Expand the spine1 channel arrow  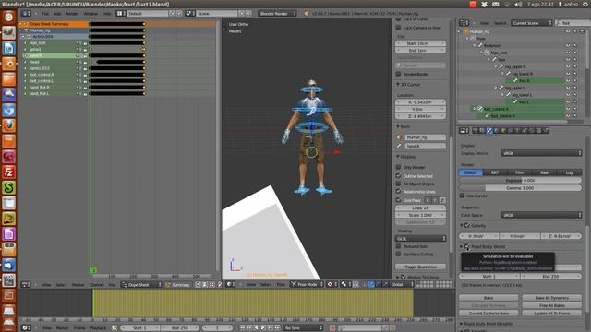click(26, 49)
